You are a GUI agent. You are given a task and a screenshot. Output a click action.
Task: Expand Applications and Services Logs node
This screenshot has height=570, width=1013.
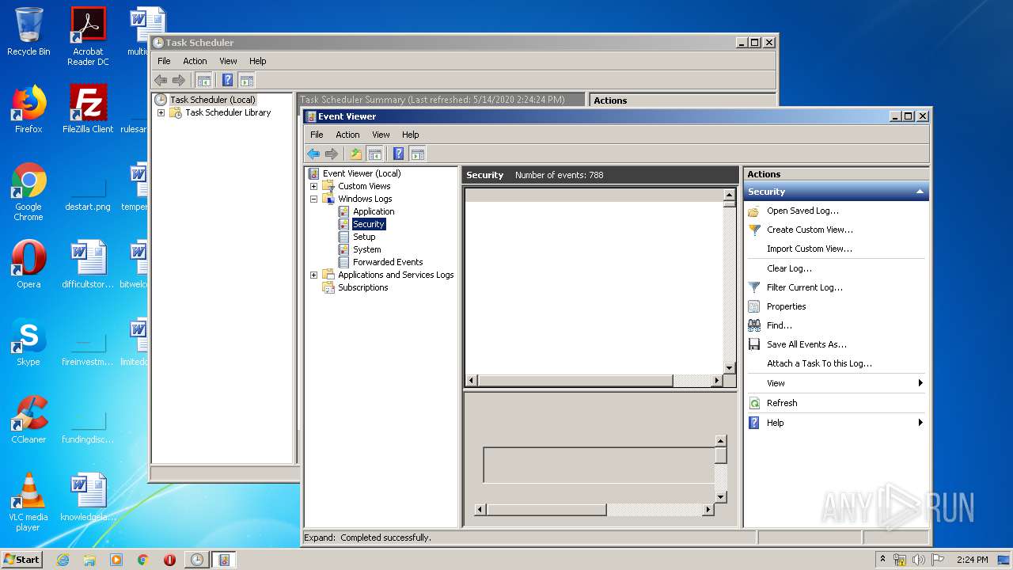313,275
